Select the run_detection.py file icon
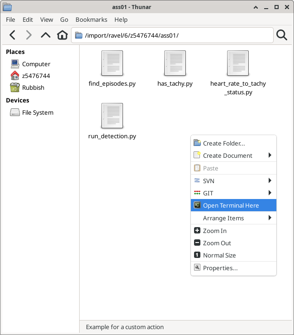Screen dimensions: 294x335 point(112,116)
